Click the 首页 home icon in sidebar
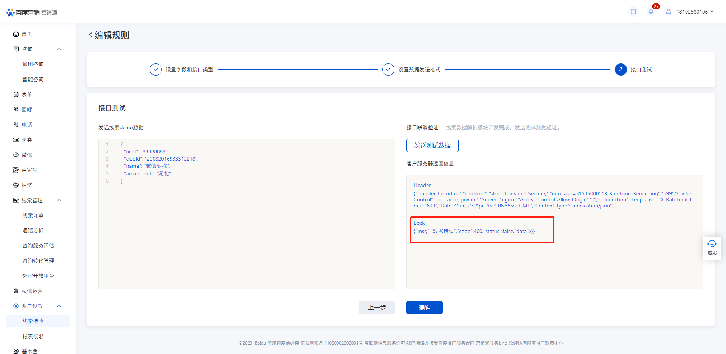This screenshot has height=354, width=726. [x=16, y=34]
